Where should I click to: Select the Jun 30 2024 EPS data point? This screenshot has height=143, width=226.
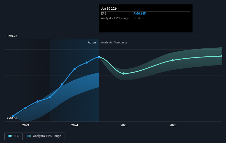tap(99, 57)
